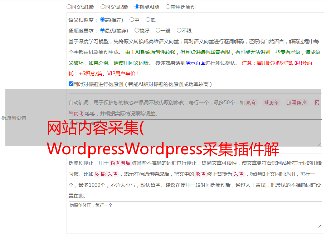Viewport: 326px width, 235px height.
Task: Choose the 智能AI版 radio option
Action: point(137,7)
